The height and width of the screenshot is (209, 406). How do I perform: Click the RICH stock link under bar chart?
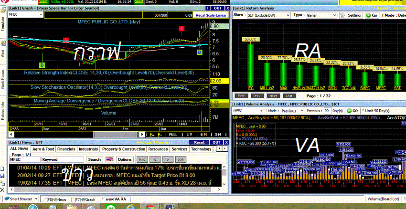point(332,88)
